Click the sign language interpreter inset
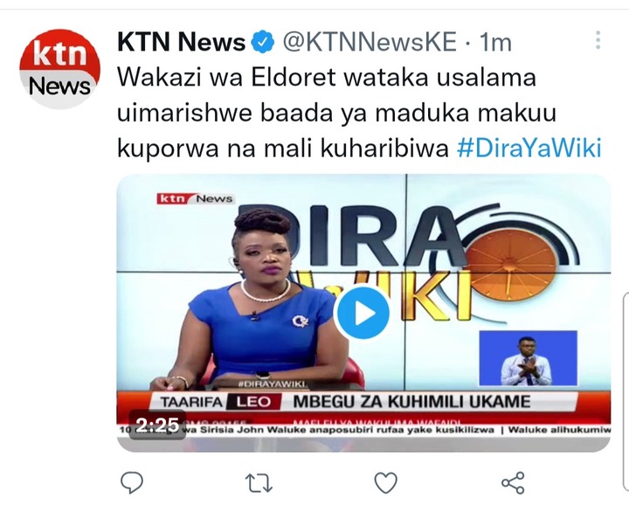The width and height of the screenshot is (629, 512). coord(528,358)
